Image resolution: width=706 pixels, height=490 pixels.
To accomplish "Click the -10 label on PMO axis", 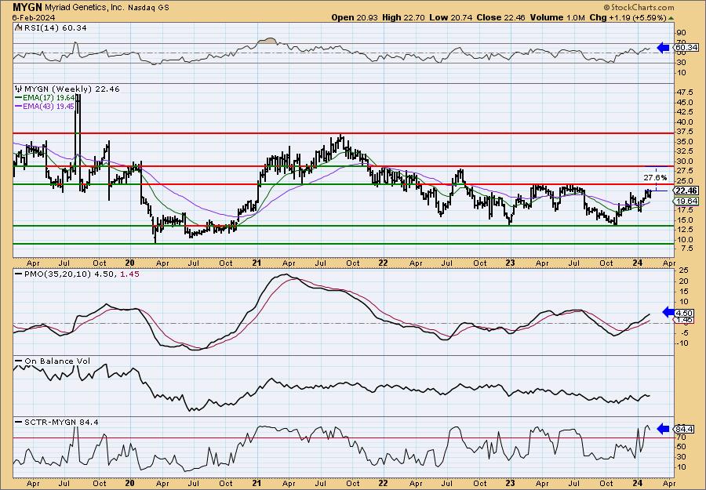I will tap(682, 343).
